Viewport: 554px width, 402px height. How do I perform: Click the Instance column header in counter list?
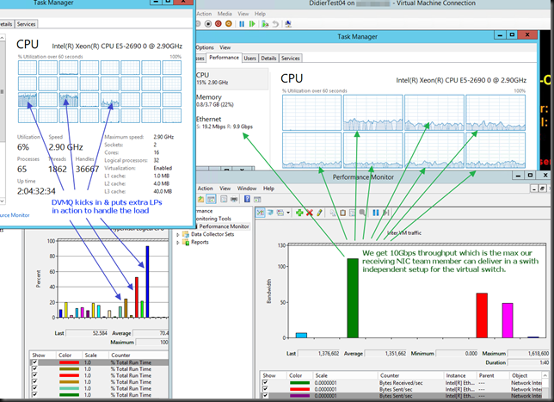[460, 375]
